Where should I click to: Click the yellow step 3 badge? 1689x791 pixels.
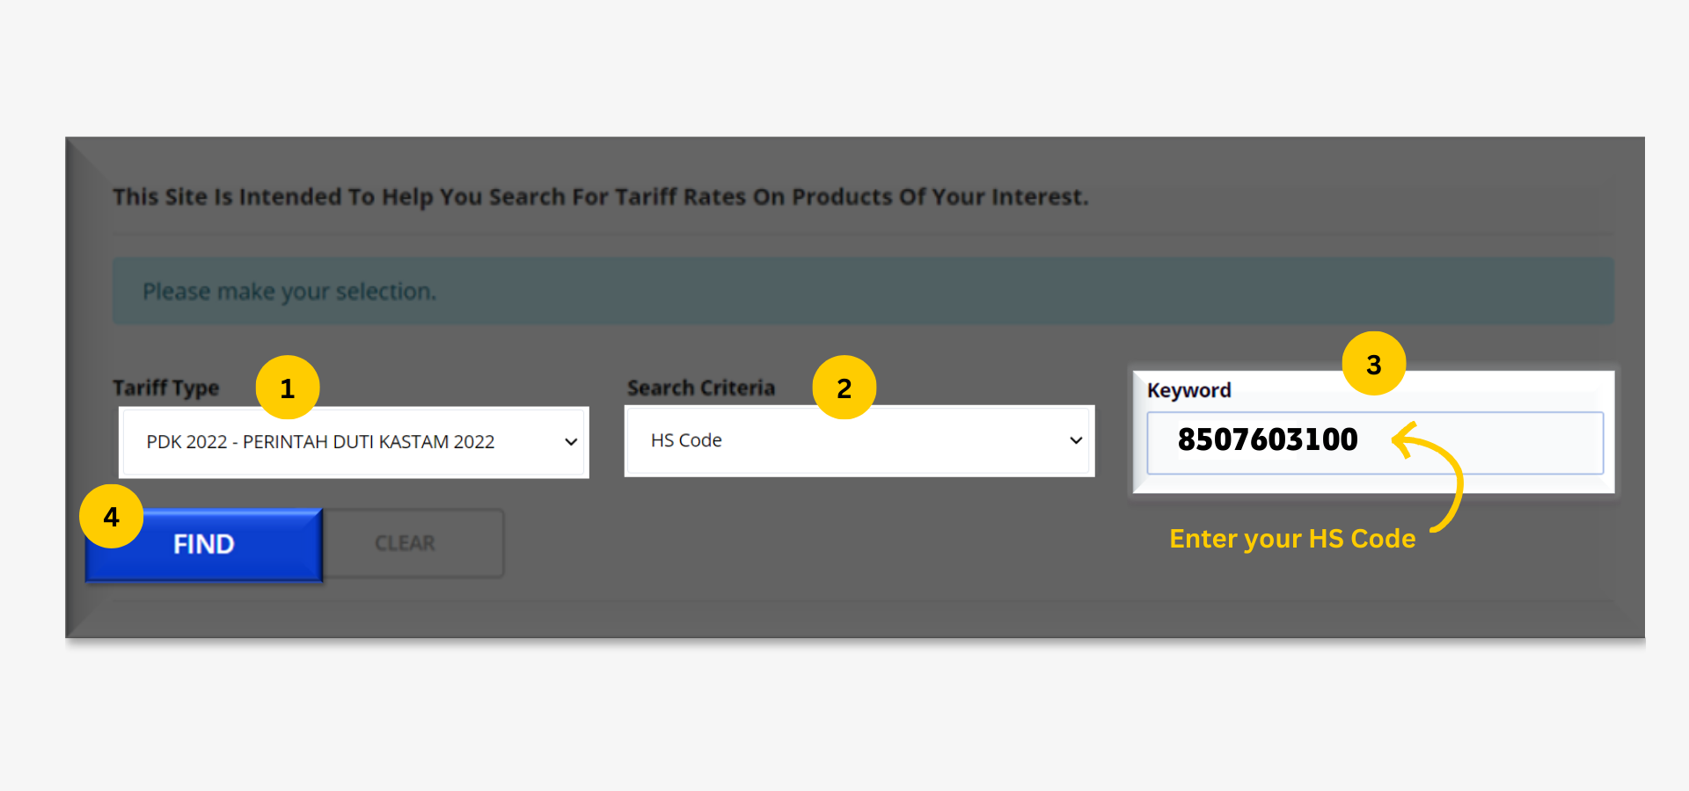point(1373,364)
